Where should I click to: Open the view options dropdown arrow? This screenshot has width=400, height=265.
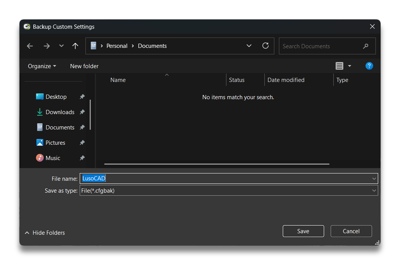350,66
